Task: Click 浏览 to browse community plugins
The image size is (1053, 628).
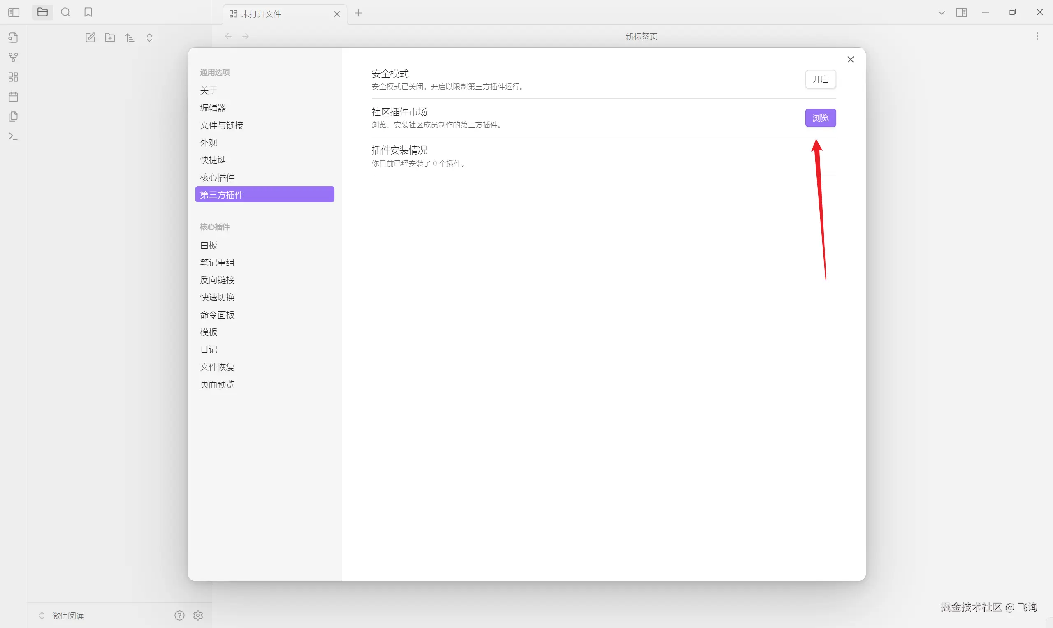Action: 820,118
